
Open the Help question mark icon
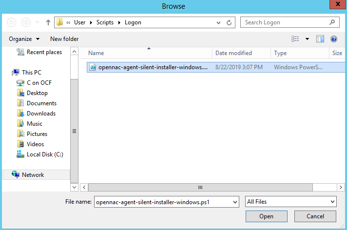point(334,39)
